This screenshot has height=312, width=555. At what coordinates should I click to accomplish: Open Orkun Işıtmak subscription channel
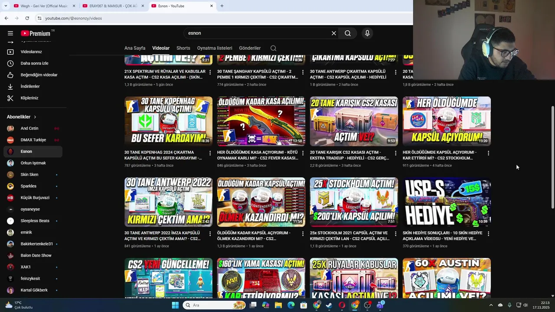pos(33,163)
